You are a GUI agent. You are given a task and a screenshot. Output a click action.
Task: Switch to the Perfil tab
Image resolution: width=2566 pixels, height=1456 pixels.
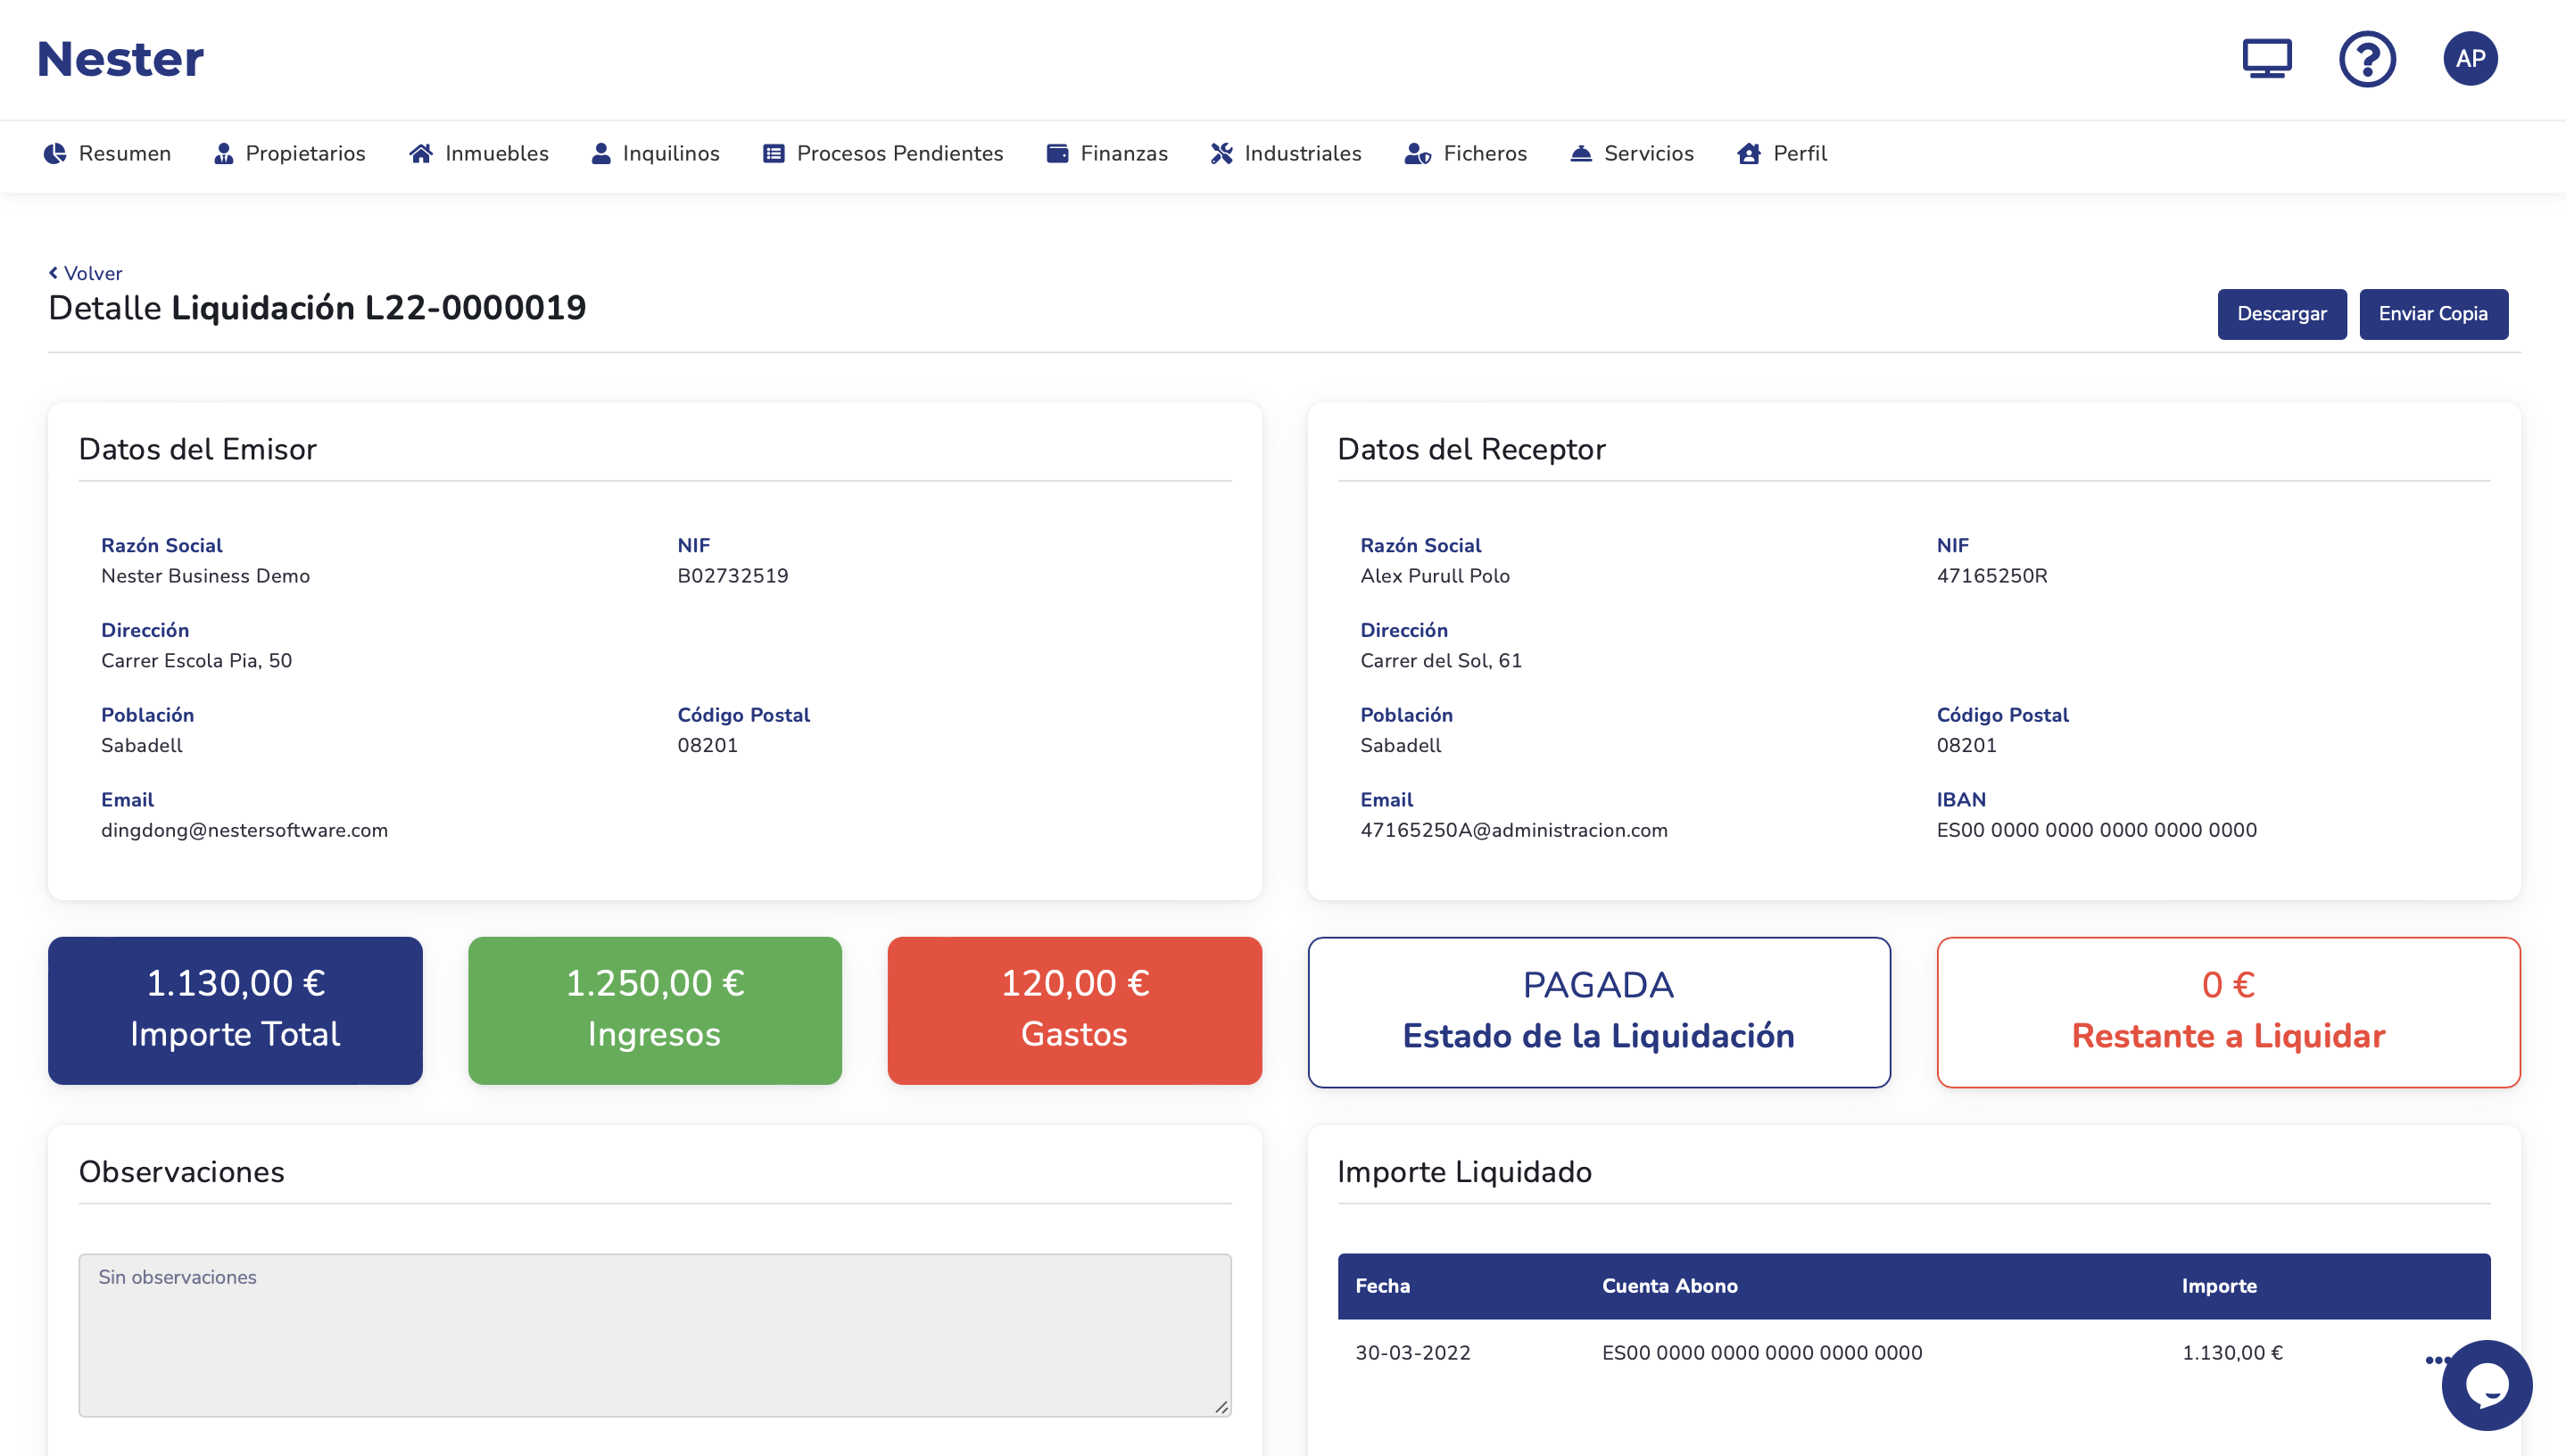[x=1783, y=153]
